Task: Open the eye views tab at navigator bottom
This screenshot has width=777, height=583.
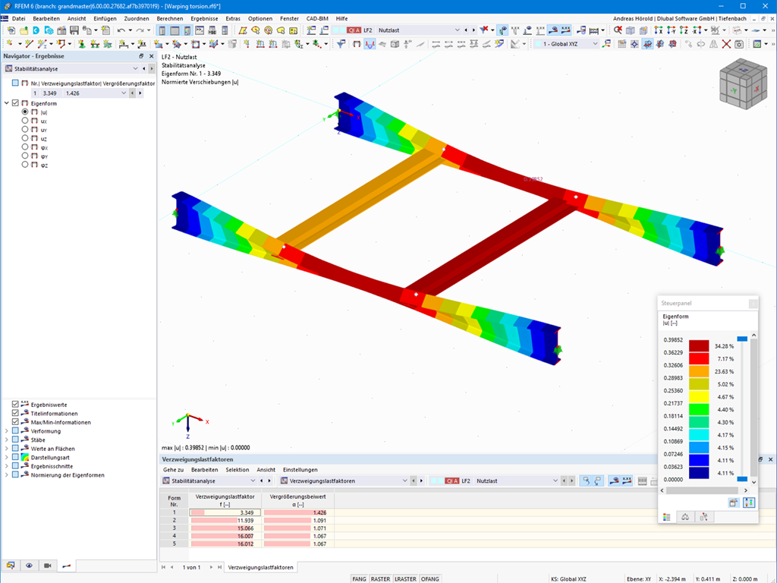Action: click(30, 565)
